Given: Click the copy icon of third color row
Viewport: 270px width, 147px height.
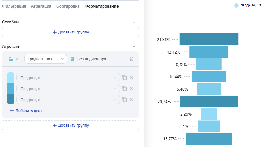Looking at the screenshot, I should [124, 100].
